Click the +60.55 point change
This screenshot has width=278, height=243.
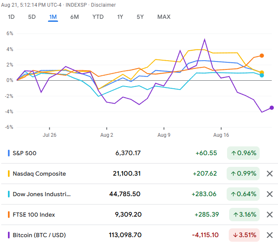pos(206,153)
